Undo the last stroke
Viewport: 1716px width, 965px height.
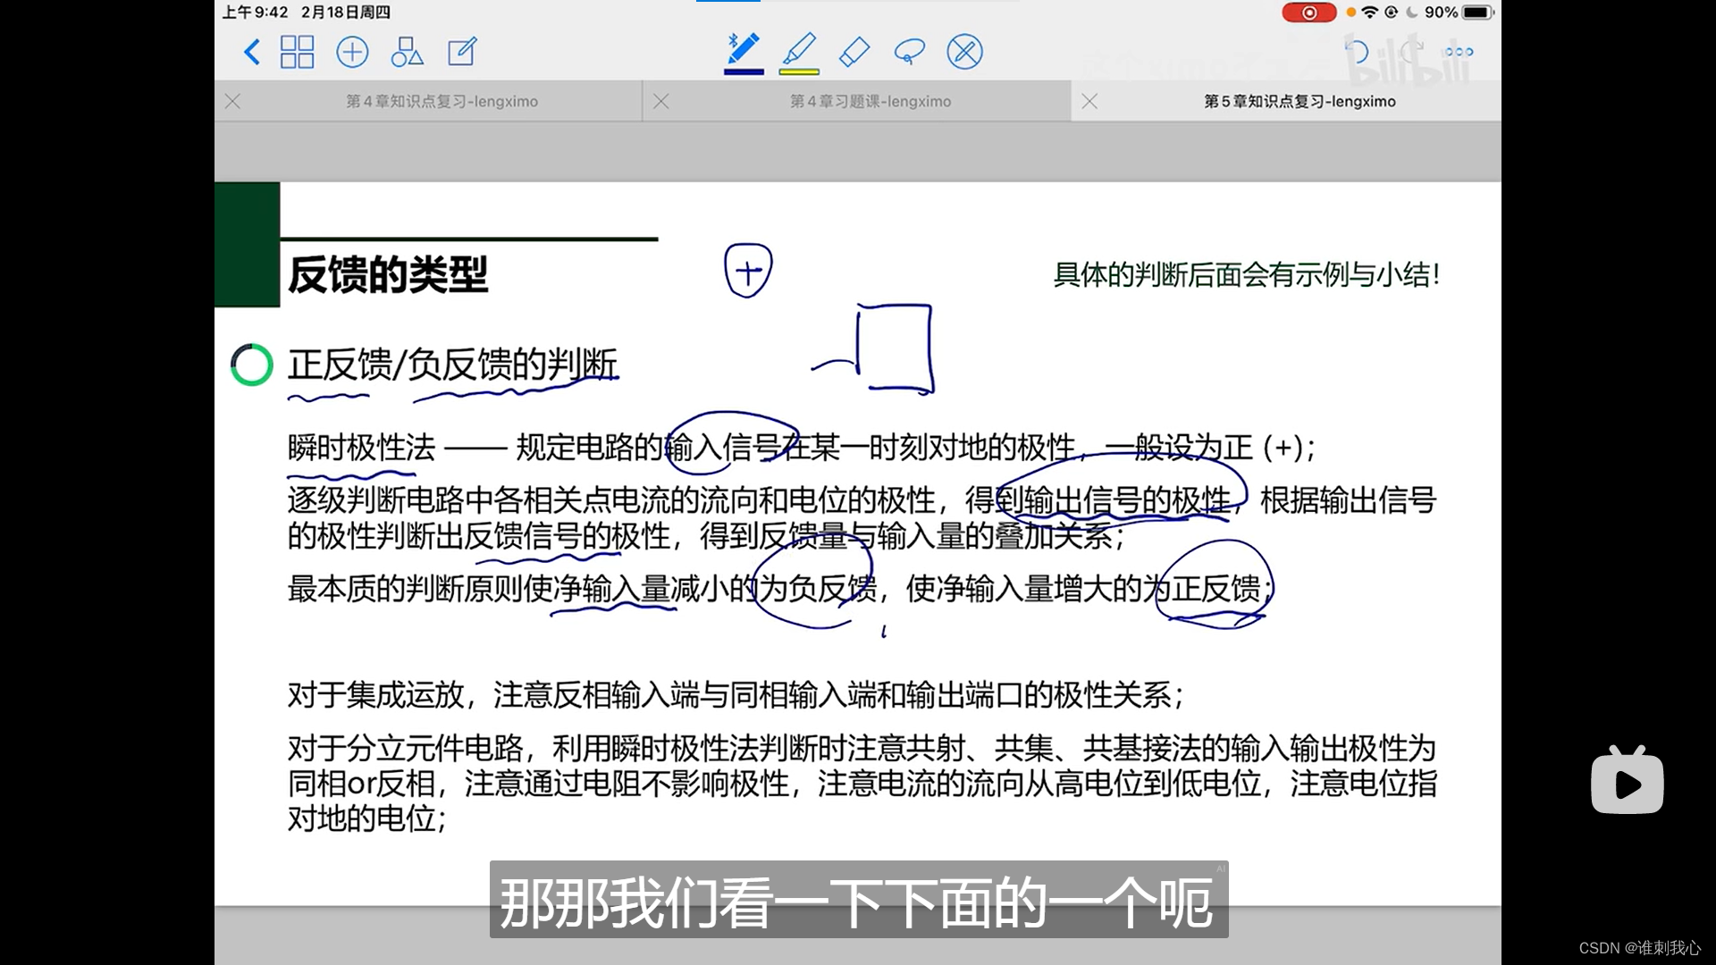1357,52
